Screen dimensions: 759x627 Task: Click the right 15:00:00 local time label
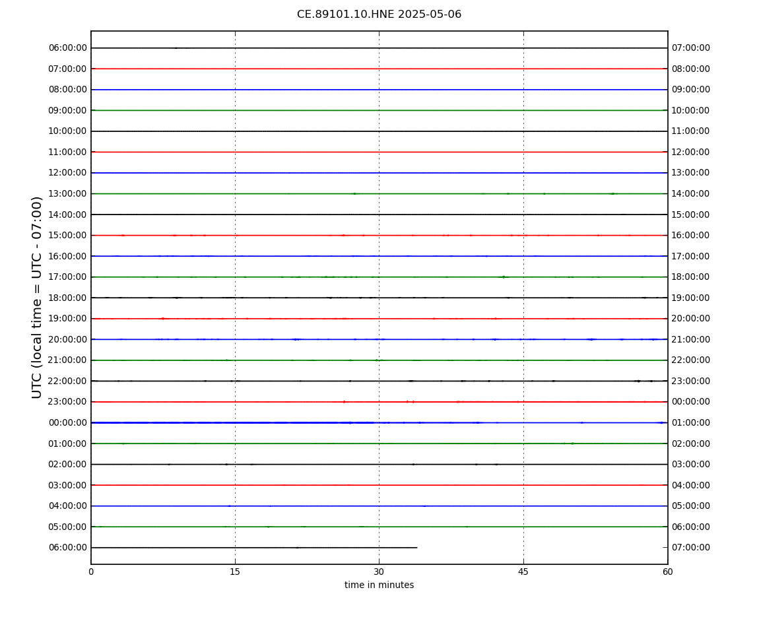coord(691,214)
